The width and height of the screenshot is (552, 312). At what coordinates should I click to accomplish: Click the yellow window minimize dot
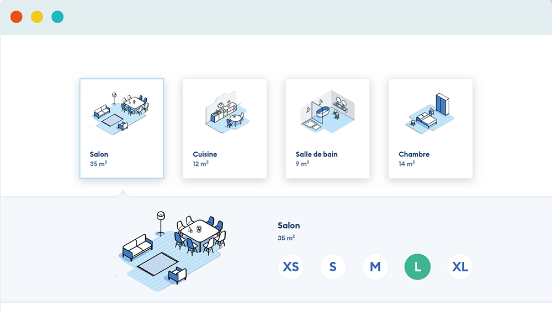37,17
